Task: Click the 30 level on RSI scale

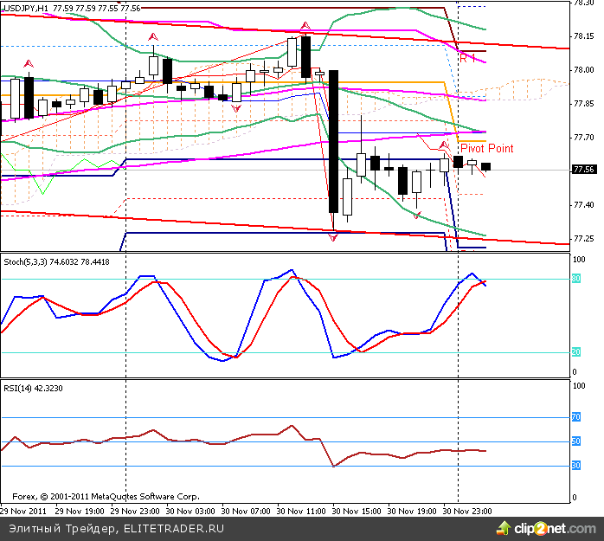Action: tap(575, 467)
